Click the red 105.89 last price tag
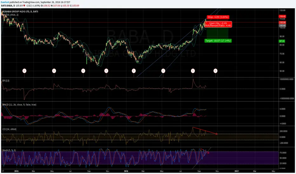The image size is (296, 174). tap(282, 22)
